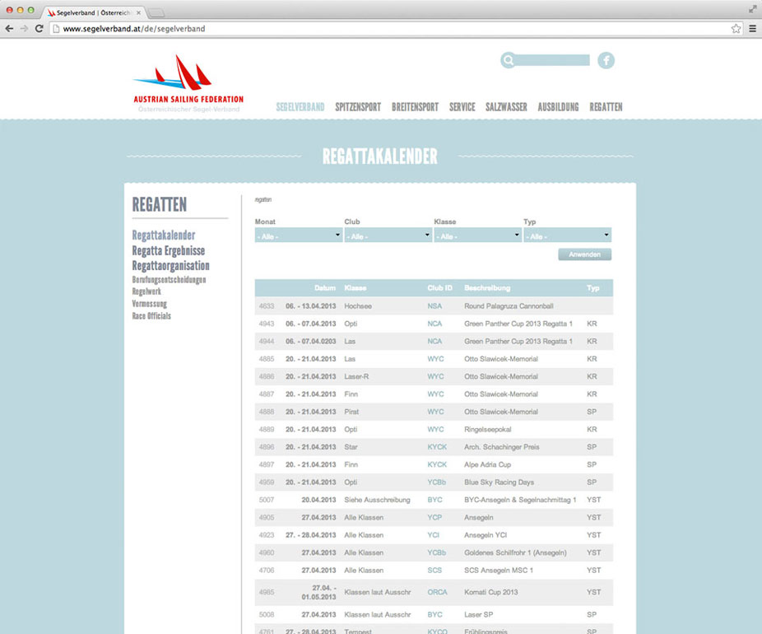The image size is (762, 634).
Task: Open the Klasse dropdown filter
Action: tap(477, 235)
